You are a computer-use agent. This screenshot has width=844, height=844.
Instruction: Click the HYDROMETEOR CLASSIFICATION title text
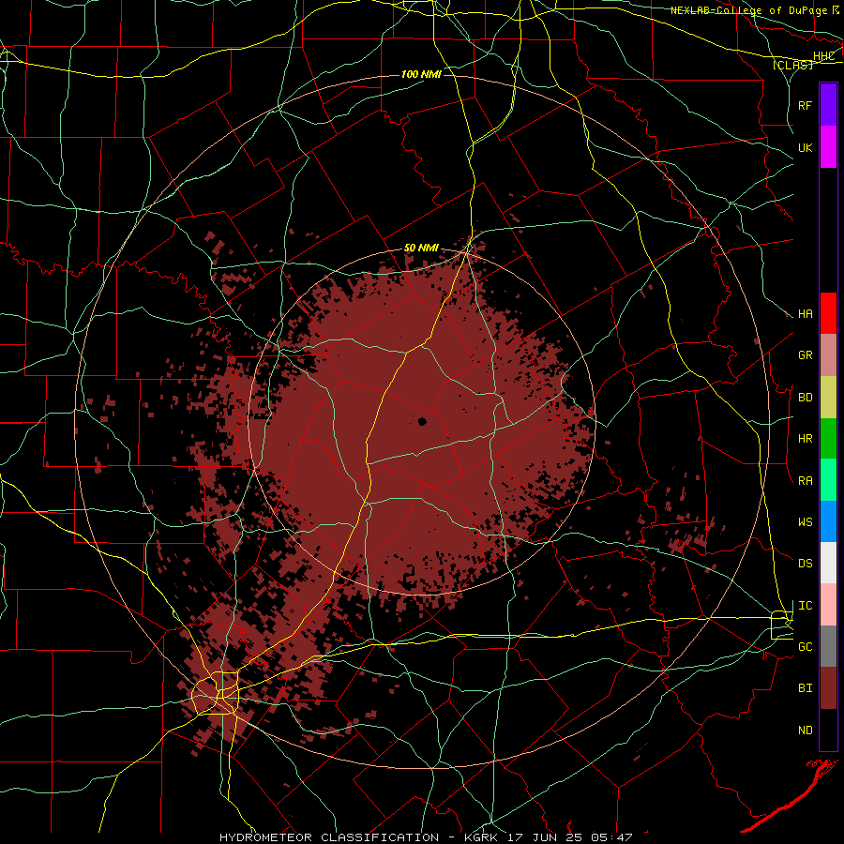(x=329, y=837)
